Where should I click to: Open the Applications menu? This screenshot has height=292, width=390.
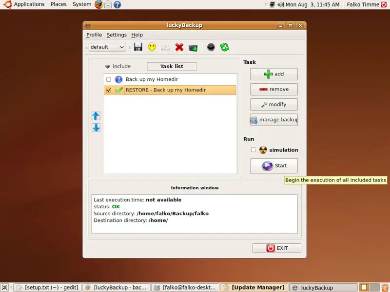(29, 4)
